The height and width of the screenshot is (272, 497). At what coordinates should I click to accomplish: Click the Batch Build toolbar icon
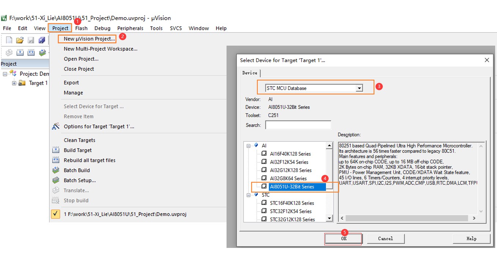coord(42,53)
